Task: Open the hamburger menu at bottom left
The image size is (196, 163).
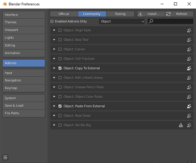Action: (5, 157)
